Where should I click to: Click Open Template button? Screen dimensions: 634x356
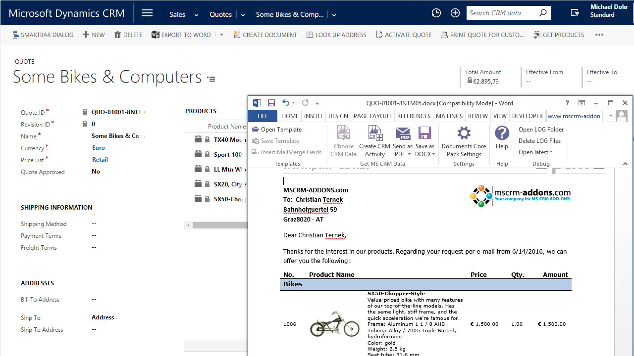[x=277, y=130]
